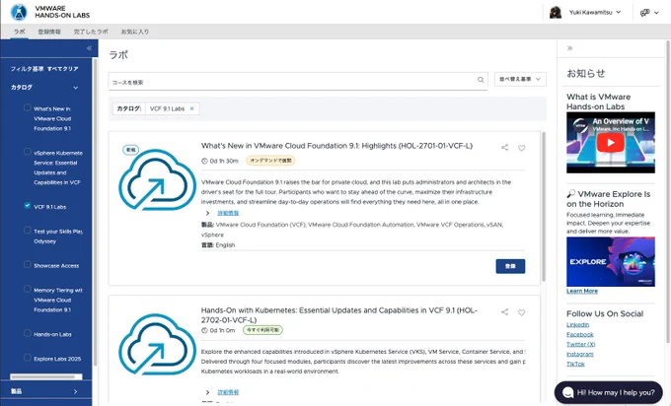Check the Hands-on Labs filter
The image size is (671, 406).
[x=28, y=333]
